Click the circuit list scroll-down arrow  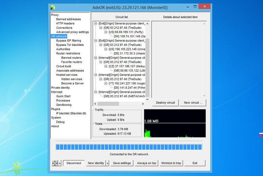(147, 99)
